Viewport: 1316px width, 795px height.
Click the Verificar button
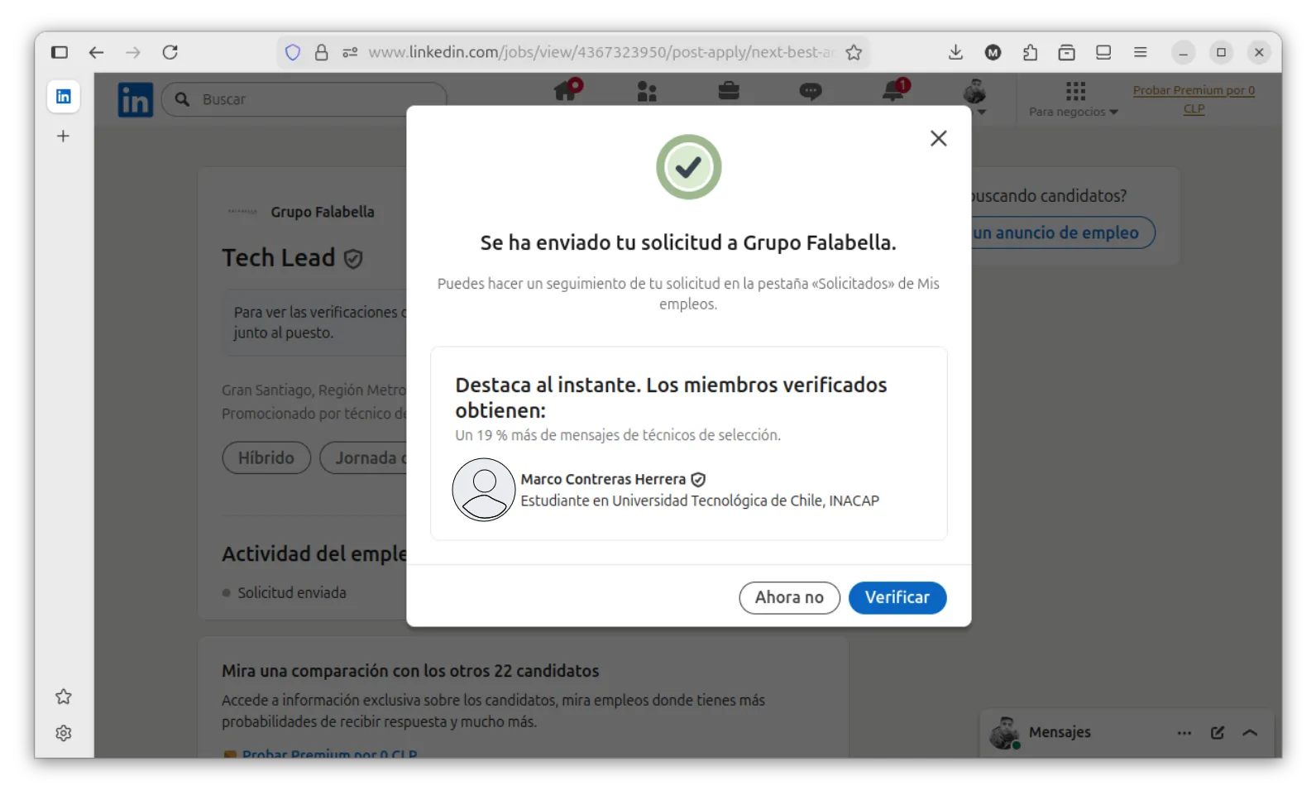click(897, 597)
